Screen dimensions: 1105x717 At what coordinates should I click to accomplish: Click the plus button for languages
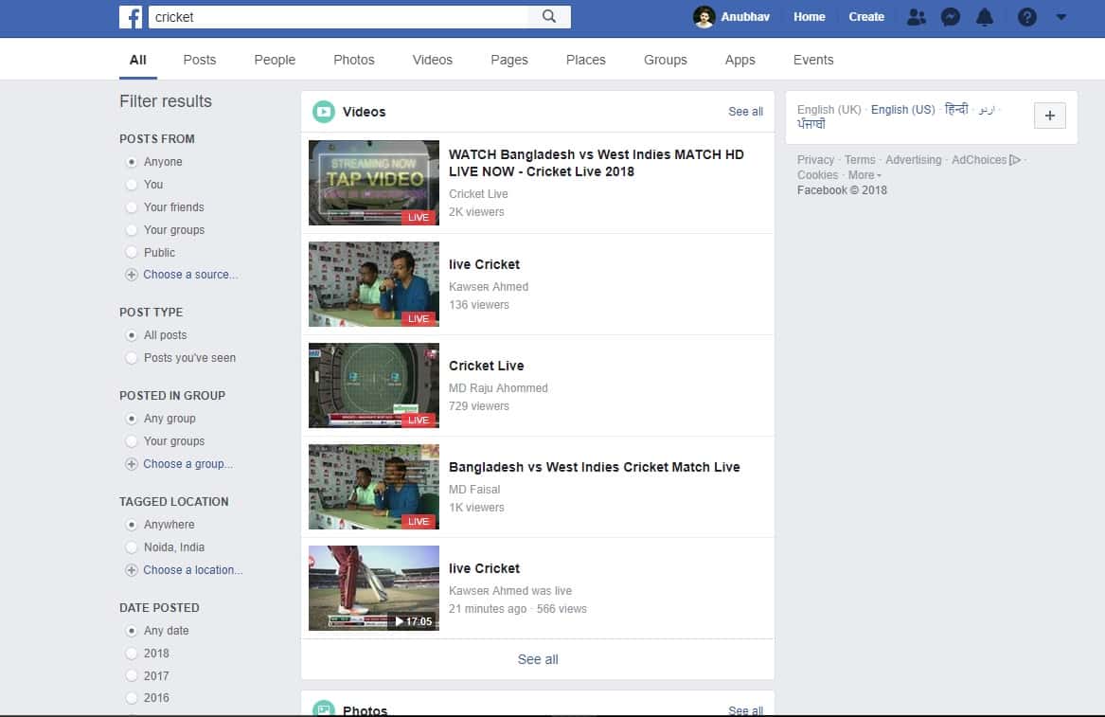point(1049,116)
